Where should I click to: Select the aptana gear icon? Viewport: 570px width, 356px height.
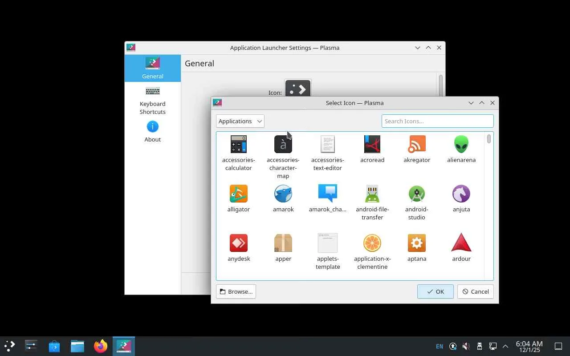(x=417, y=243)
